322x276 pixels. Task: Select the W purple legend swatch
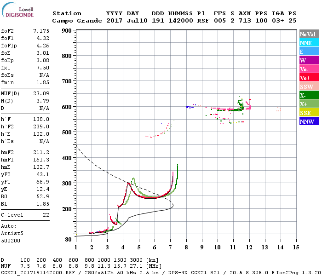tap(309, 60)
